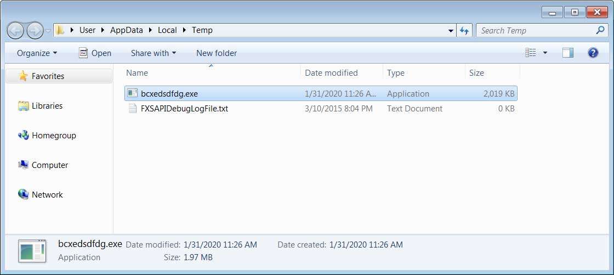Open the Share with menu
Viewport: 614px width, 275px height.
click(153, 53)
